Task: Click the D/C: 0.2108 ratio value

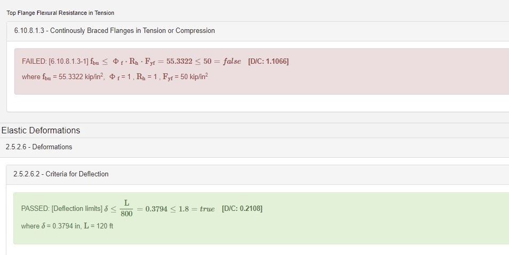Action: click(x=241, y=209)
